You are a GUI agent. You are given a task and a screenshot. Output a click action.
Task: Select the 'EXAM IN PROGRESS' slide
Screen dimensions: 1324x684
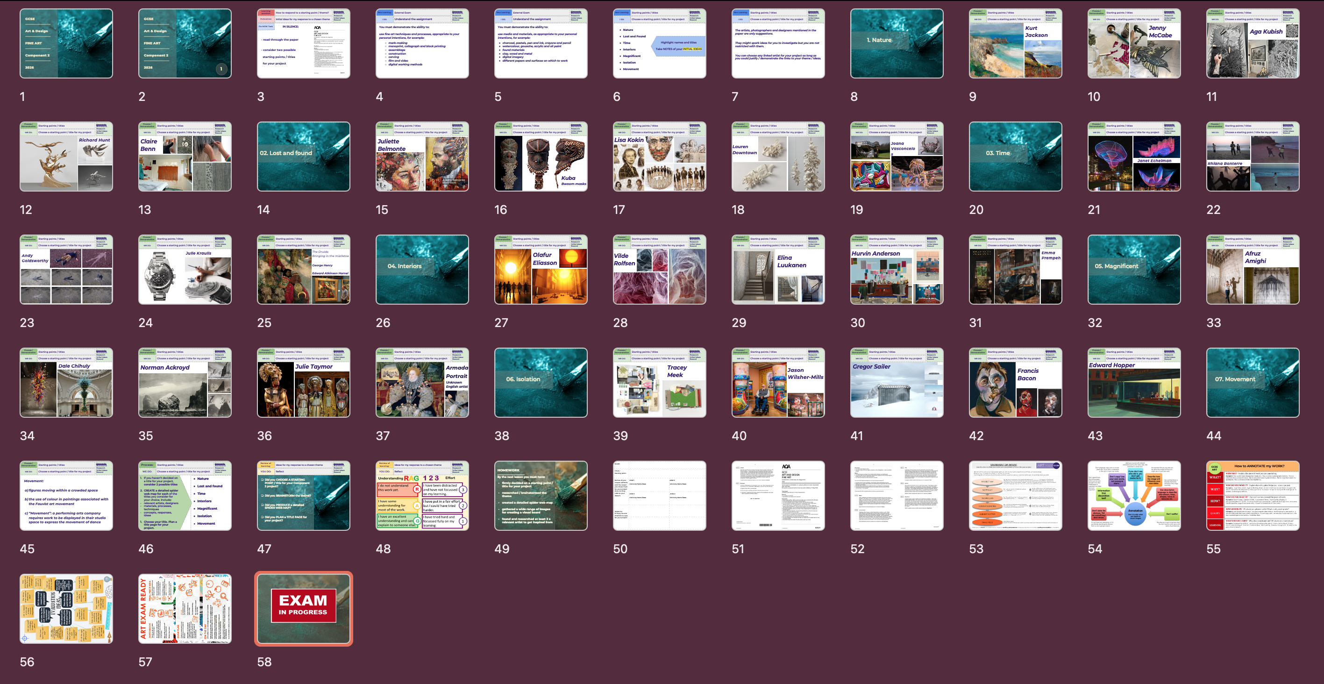pyautogui.click(x=304, y=609)
